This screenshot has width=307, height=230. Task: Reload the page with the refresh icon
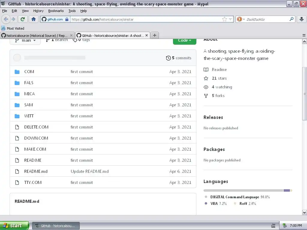pos(23,19)
